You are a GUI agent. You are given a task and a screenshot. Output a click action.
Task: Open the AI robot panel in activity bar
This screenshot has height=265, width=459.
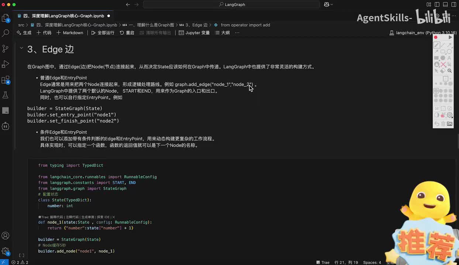click(6, 126)
